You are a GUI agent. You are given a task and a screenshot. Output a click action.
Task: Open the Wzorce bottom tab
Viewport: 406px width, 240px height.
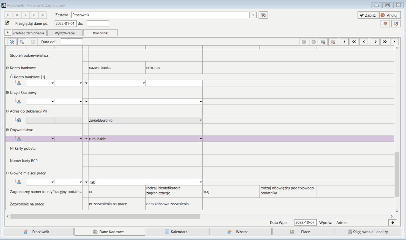click(240, 232)
